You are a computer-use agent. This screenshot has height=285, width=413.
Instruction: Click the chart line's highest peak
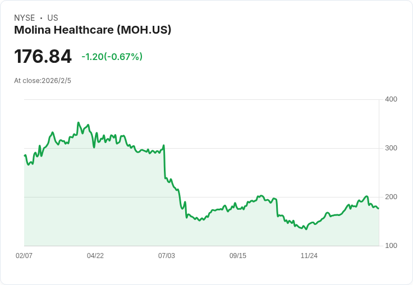[78, 122]
